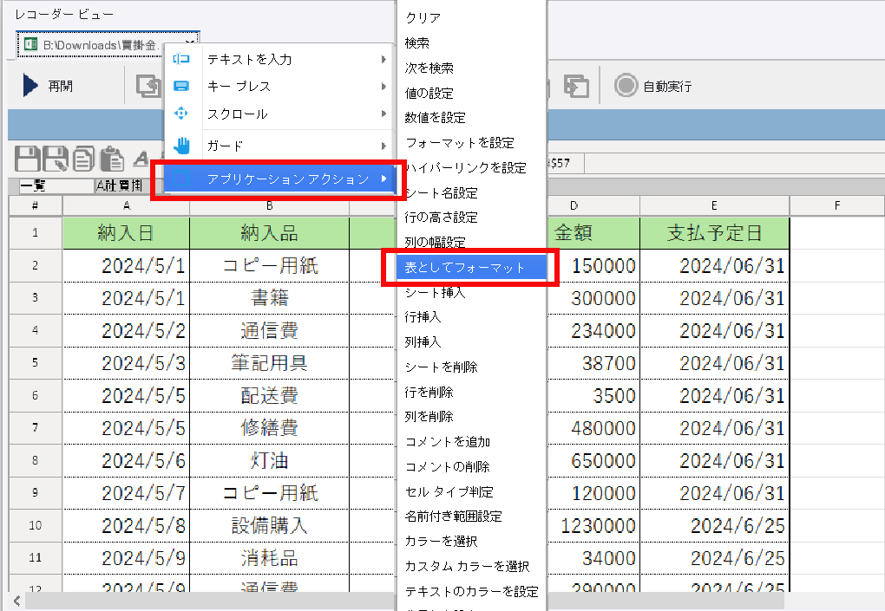Open the ガード menu item

279,146
